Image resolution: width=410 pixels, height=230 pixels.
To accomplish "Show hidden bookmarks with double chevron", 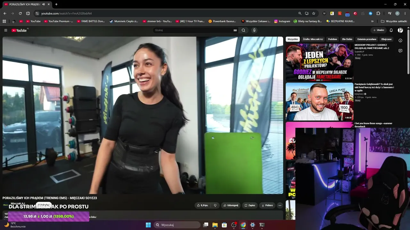I will (x=372, y=21).
